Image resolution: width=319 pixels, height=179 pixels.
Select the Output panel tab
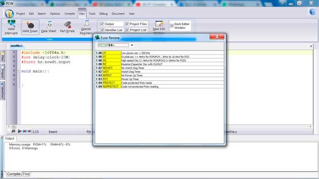click(x=10, y=138)
